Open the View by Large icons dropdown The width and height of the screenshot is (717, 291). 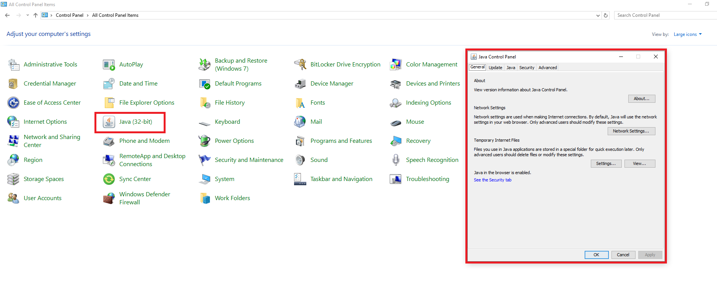[x=688, y=34]
